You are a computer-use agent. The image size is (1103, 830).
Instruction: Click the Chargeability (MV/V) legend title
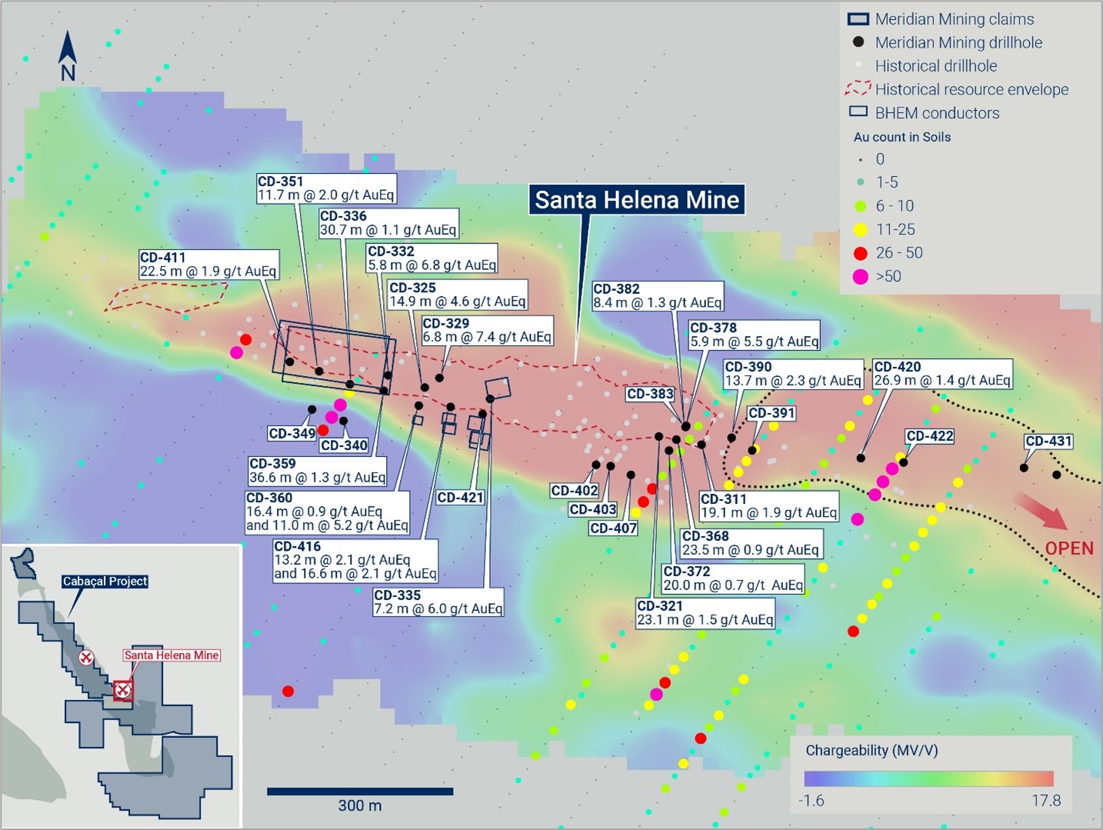(871, 751)
